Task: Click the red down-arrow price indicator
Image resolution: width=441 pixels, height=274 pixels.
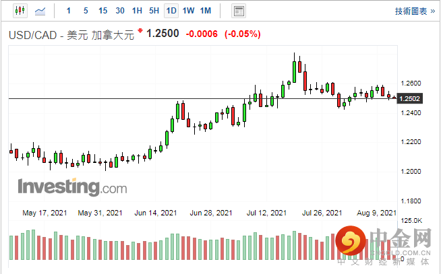Action: click(140, 30)
